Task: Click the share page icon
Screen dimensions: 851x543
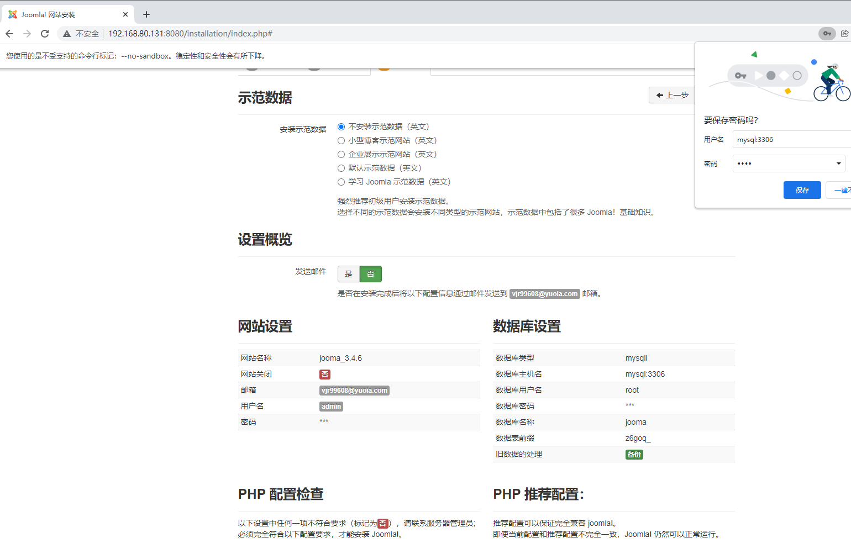Action: pyautogui.click(x=844, y=34)
